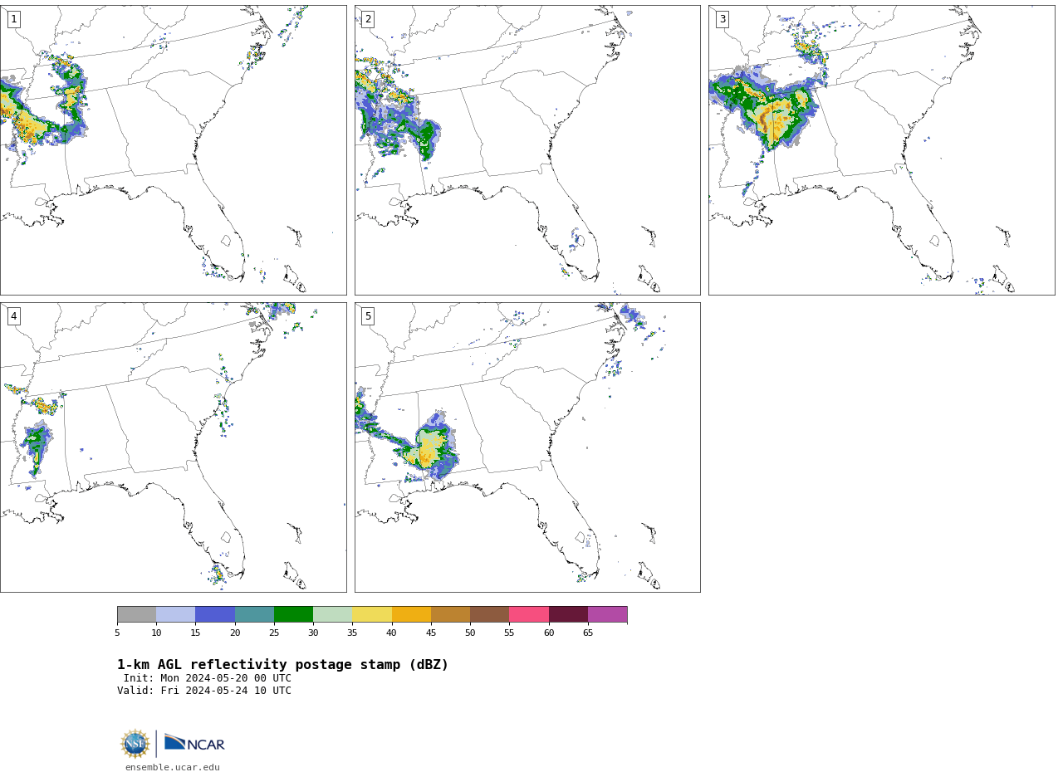1063x777 pixels.
Task: Click the tan 45-50 dBZ swatch
Action: click(450, 614)
